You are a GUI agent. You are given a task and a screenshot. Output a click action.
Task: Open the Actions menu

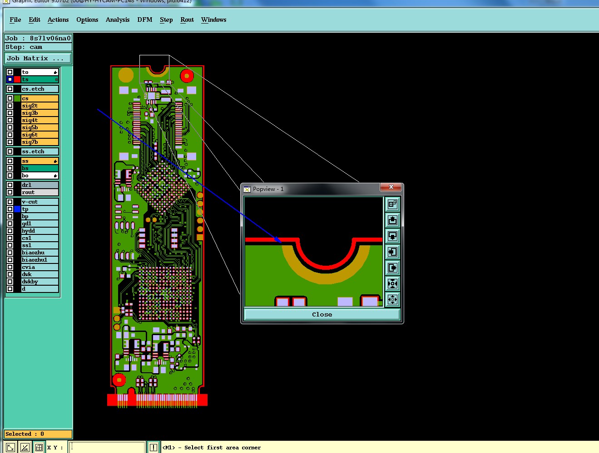[x=58, y=19]
